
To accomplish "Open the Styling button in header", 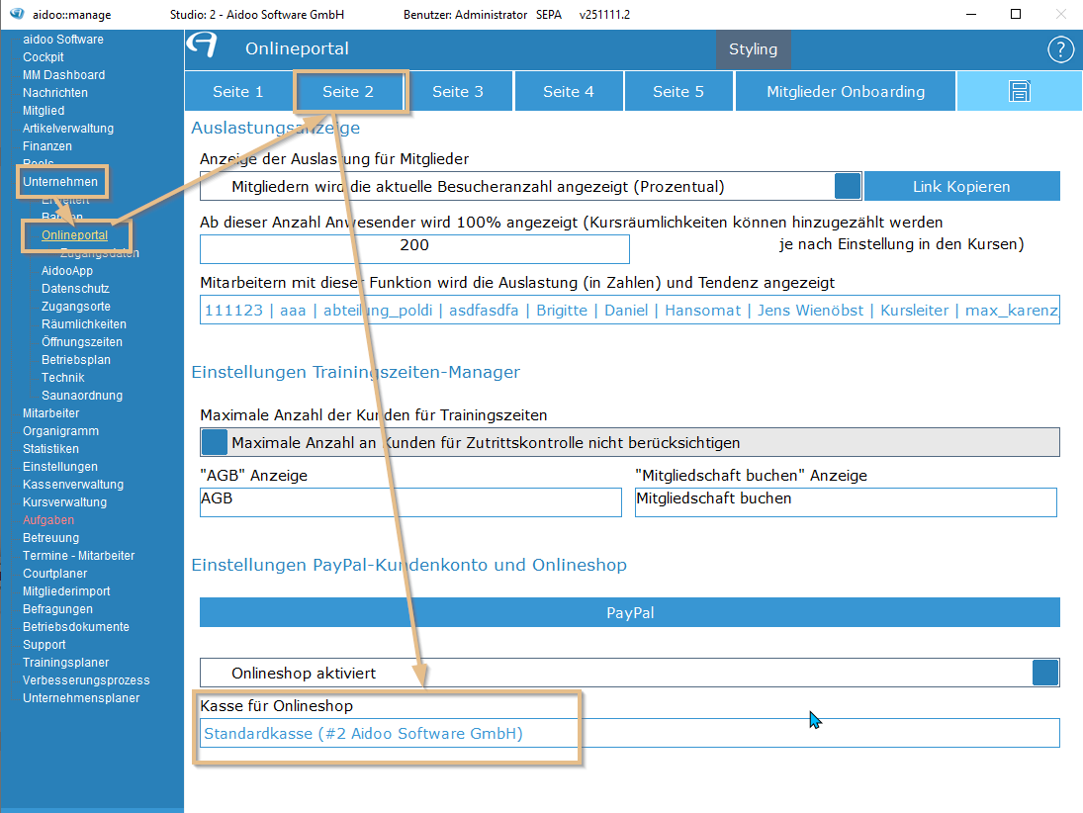I will coord(753,49).
